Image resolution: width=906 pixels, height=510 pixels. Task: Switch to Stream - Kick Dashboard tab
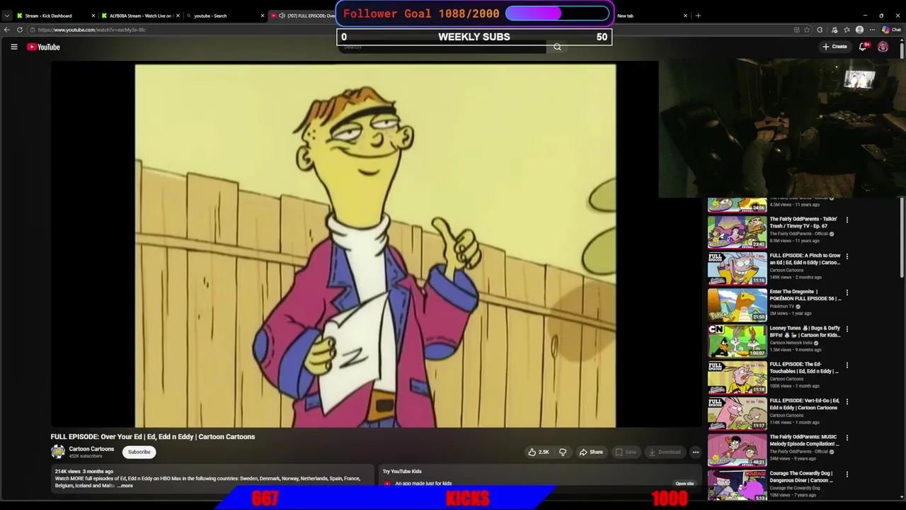click(x=54, y=16)
